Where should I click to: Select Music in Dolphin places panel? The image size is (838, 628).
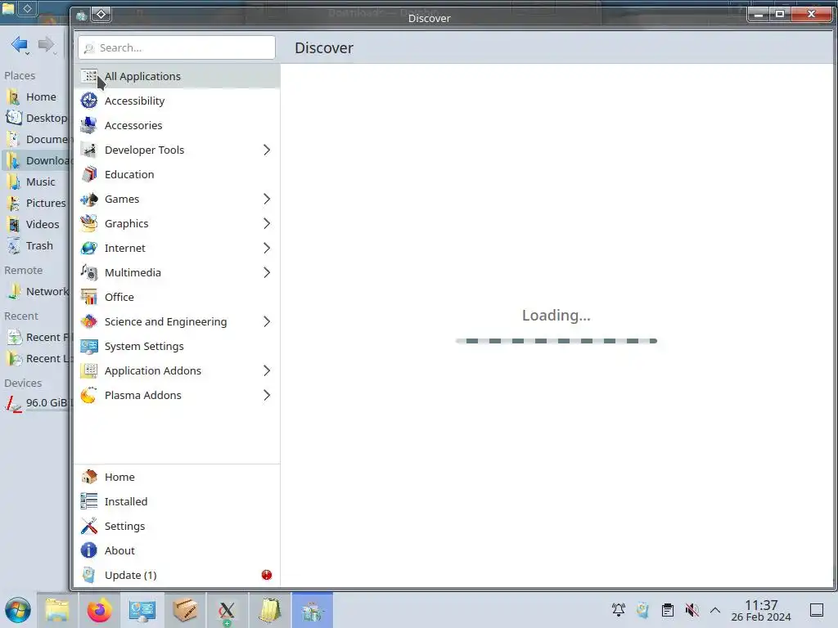pos(35,182)
